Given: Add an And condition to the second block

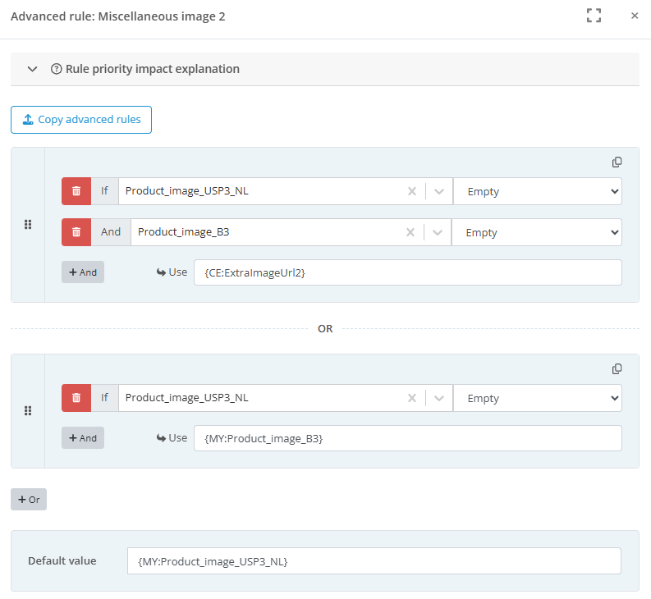Looking at the screenshot, I should pyautogui.click(x=83, y=438).
